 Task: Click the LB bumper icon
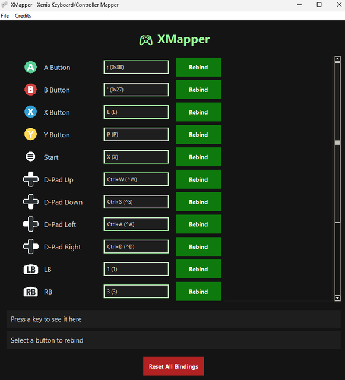pyautogui.click(x=30, y=269)
